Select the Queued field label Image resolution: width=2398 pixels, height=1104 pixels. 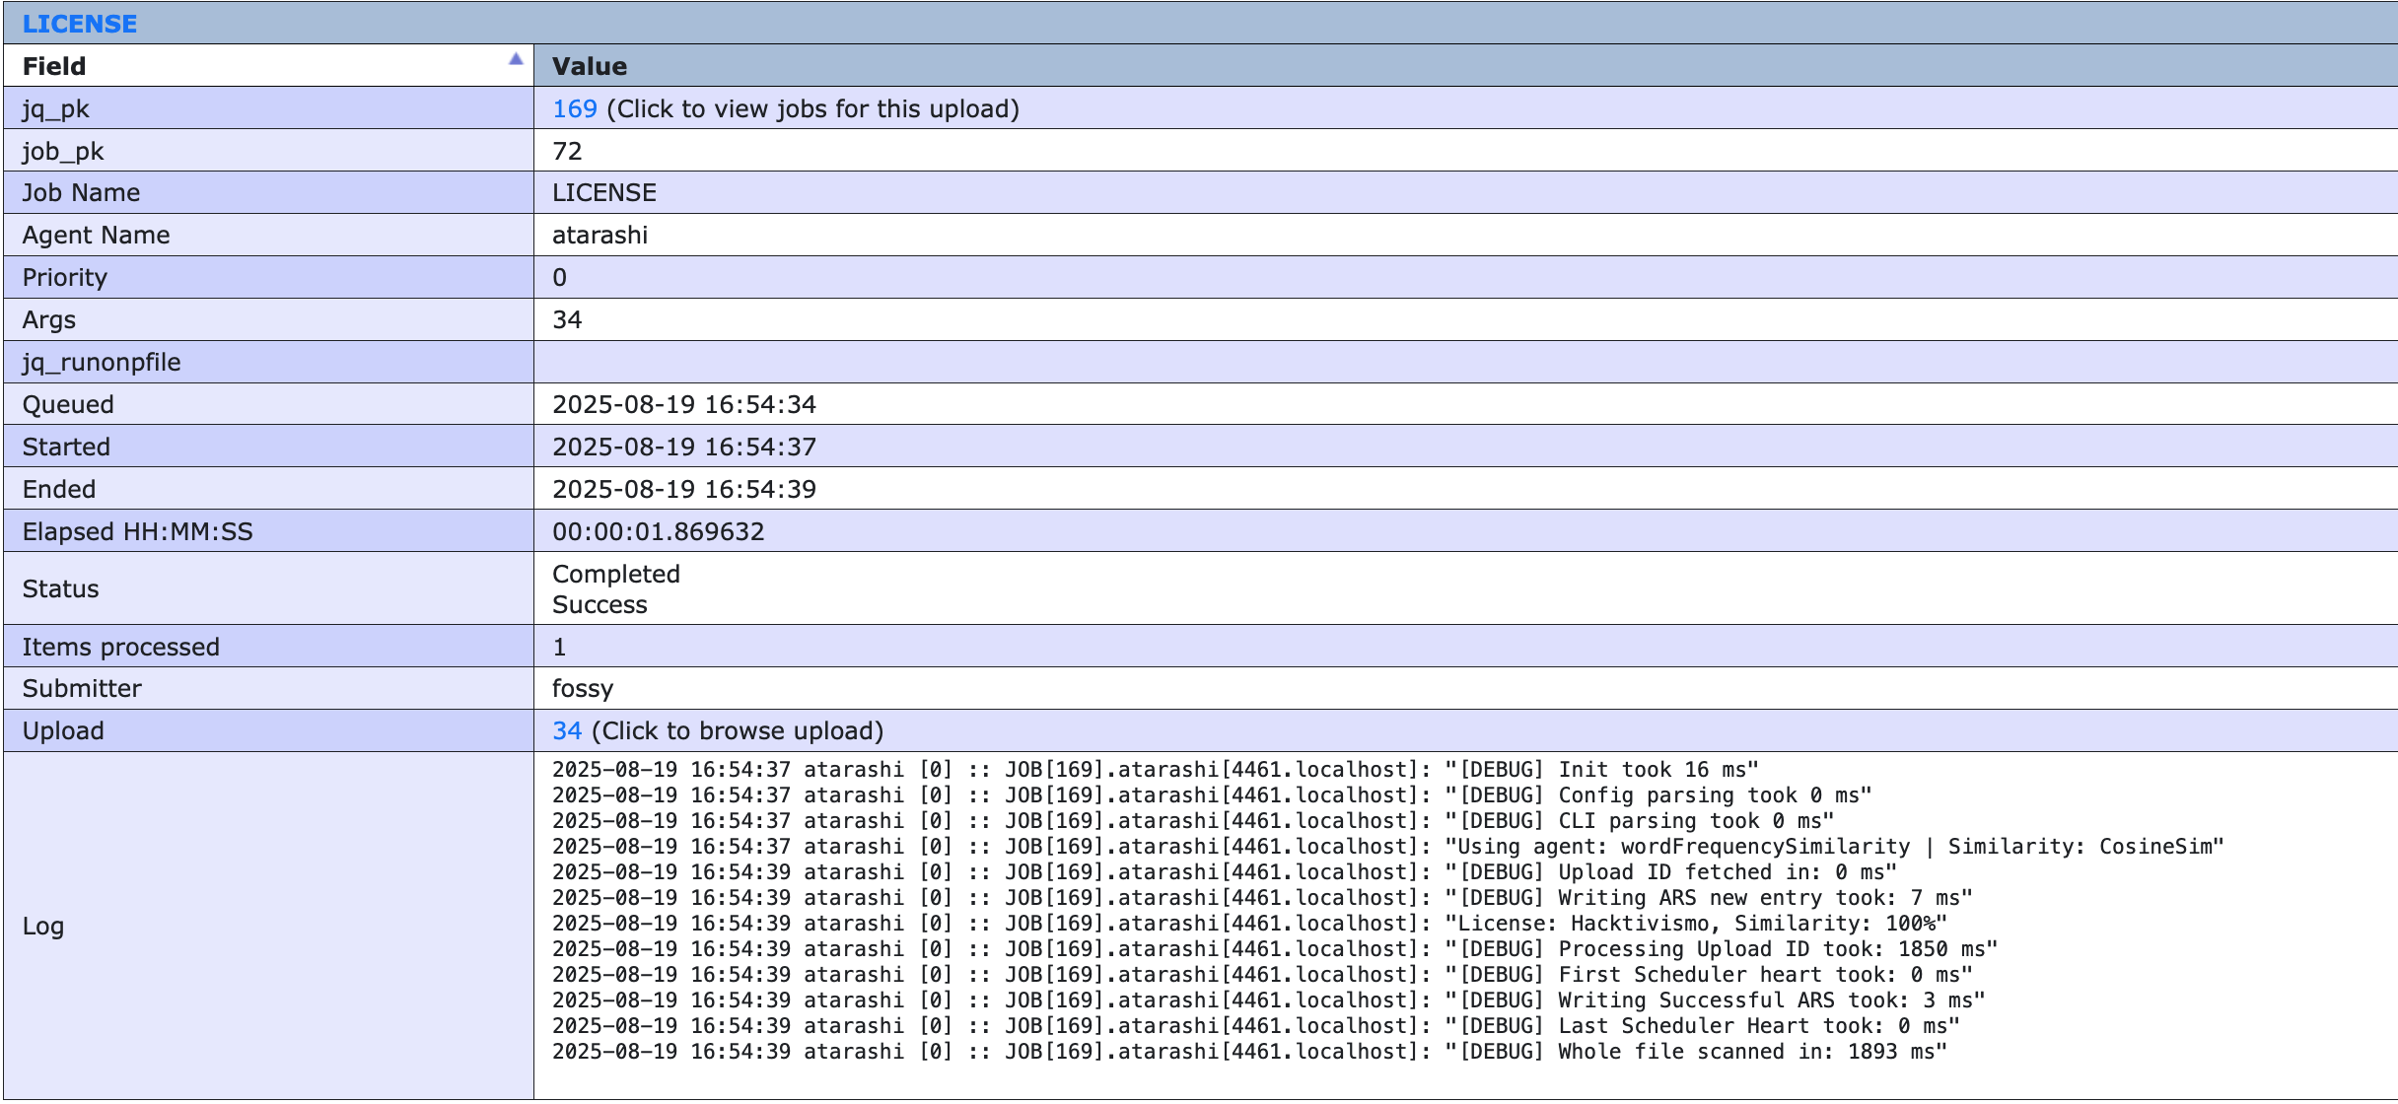[68, 404]
